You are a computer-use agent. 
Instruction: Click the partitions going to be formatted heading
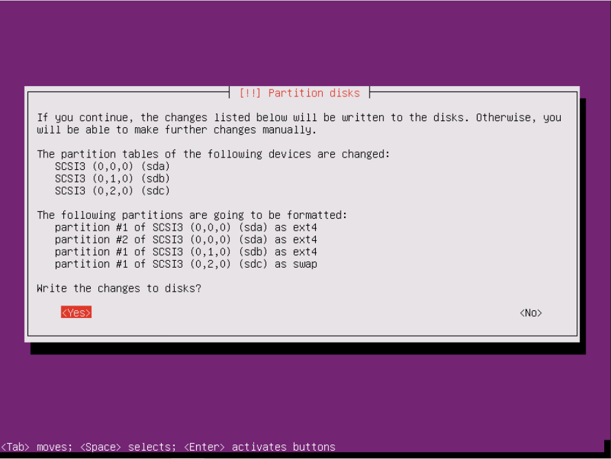(x=192, y=215)
